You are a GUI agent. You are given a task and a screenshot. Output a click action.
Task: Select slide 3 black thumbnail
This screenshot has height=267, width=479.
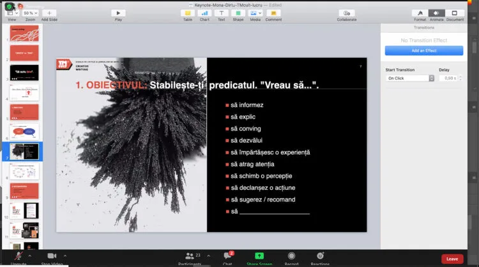pyautogui.click(x=24, y=73)
